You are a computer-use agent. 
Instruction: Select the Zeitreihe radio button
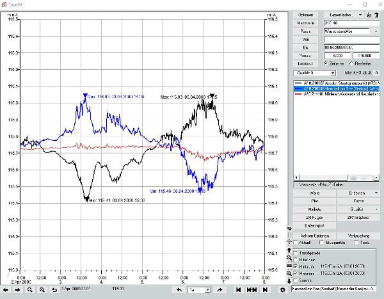[326, 63]
